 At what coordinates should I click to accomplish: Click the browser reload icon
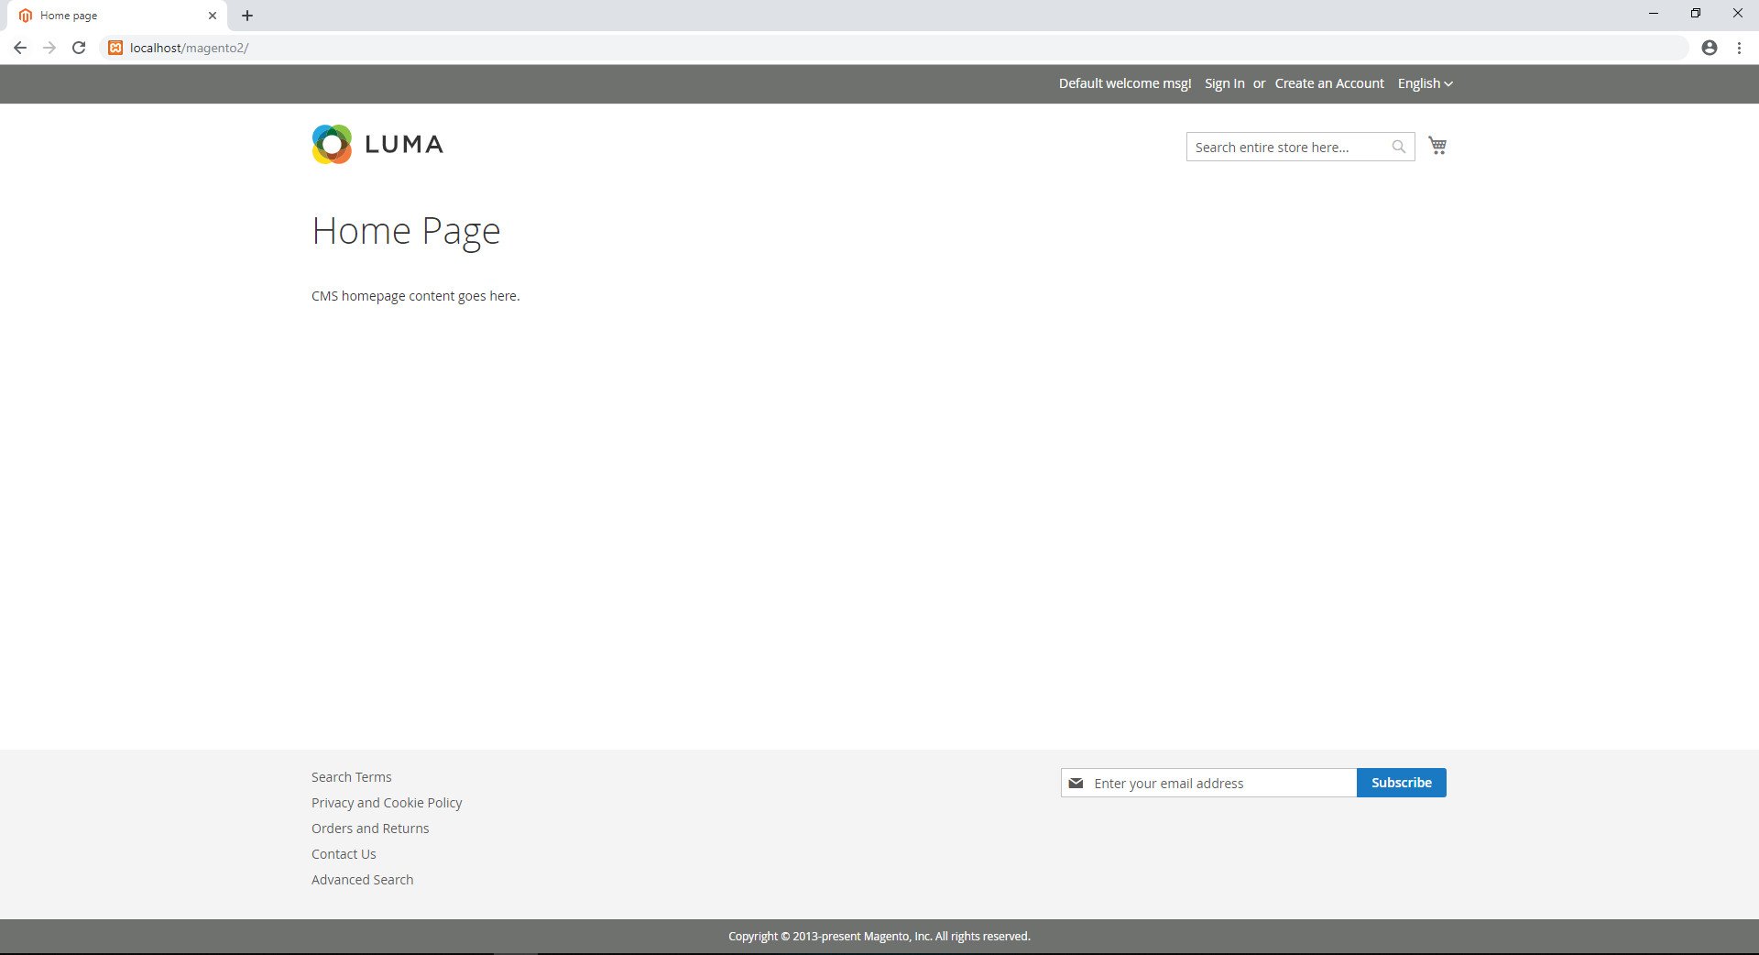(x=79, y=48)
